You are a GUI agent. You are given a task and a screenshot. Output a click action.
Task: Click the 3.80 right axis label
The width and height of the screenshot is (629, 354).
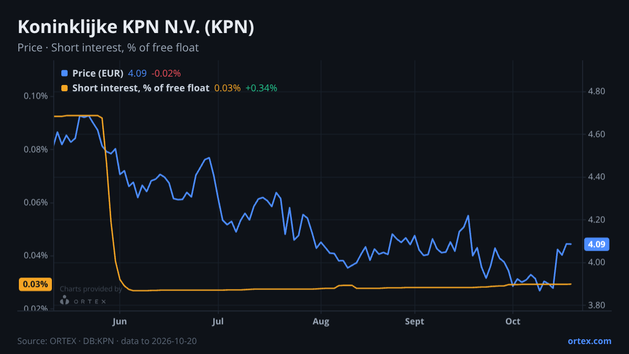[x=597, y=305]
